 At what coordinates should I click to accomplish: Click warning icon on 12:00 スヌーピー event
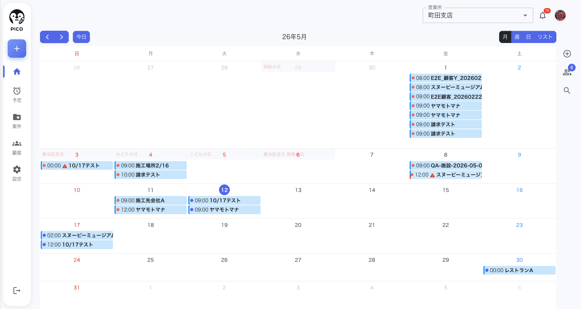pos(432,175)
